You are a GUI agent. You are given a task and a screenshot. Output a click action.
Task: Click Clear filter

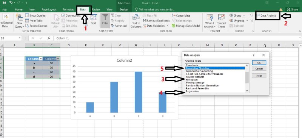[x=116, y=15]
